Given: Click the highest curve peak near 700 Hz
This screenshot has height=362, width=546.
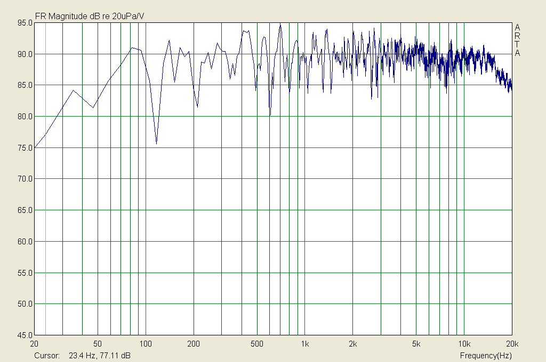Looking at the screenshot, I should click(280, 24).
